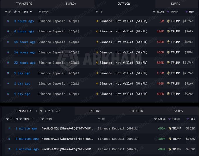Image resolution: width=199 pixels, height=156 pixels.
Task: Click the top panel TIME column header
Action: pos(25,12)
